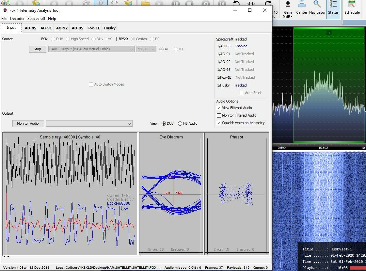Uncheck Squelch when no telemetry

click(219, 123)
